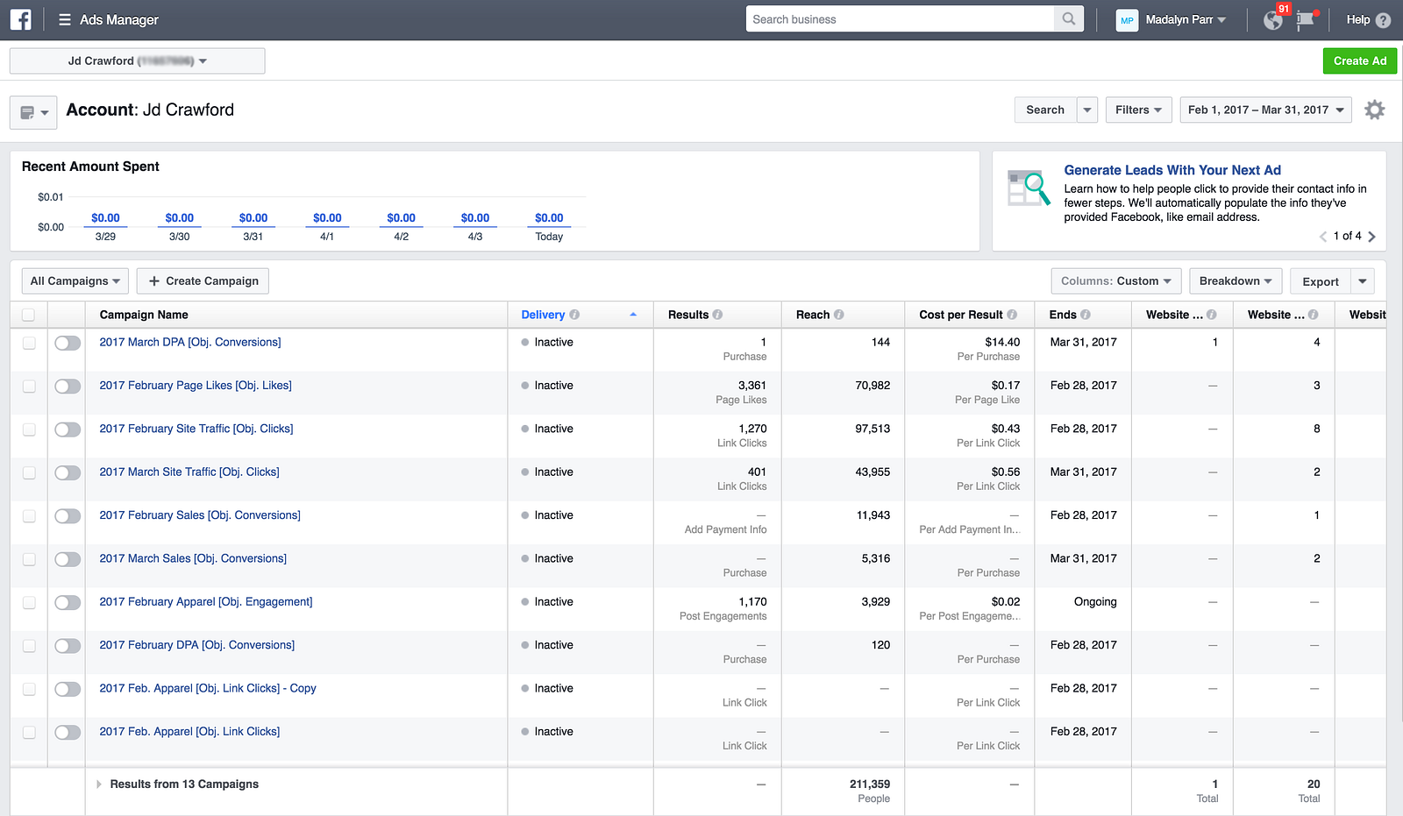The image size is (1403, 816).
Task: Click the Reach column info icon
Action: coord(838,315)
